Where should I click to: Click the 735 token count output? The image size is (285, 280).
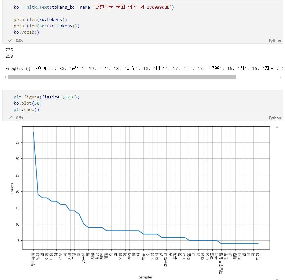click(9, 50)
